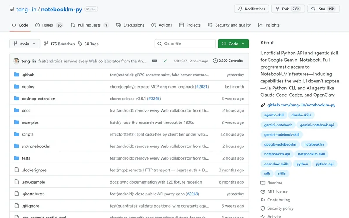The height and width of the screenshot is (218, 349).
Task: Select the google-notebooklm topic tag
Action: [280, 144]
